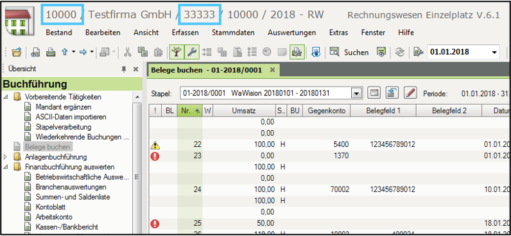Click the red pencil edit icon beside Stapel
511x236 pixels.
411,93
